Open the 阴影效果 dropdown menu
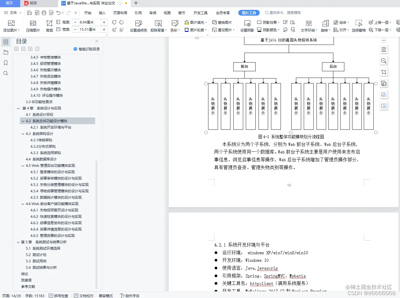Screen dimensions: 400x298 tap(268, 22)
